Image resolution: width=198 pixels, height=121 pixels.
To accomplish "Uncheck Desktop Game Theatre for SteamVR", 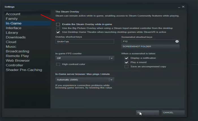I will coord(58,32).
